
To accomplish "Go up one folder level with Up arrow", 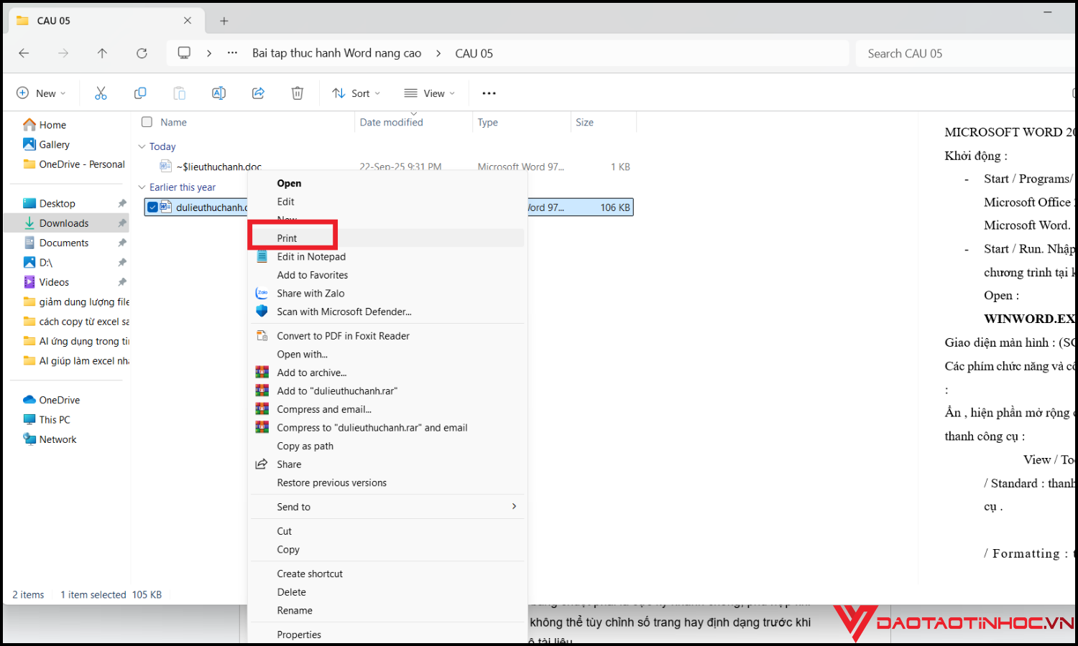I will [102, 53].
